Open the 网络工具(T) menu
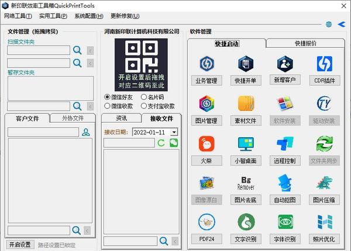 18,16
